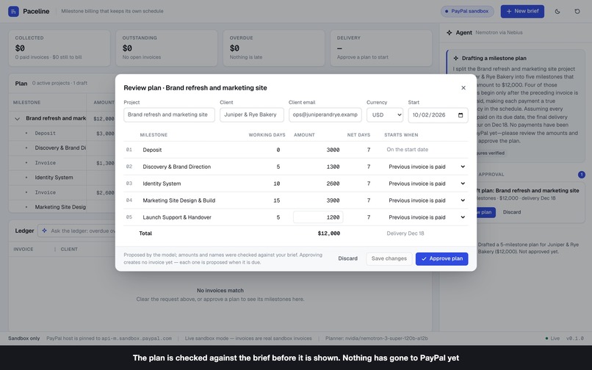Open Starts when dropdown for Marketing Site Design & Build

pyautogui.click(x=426, y=200)
